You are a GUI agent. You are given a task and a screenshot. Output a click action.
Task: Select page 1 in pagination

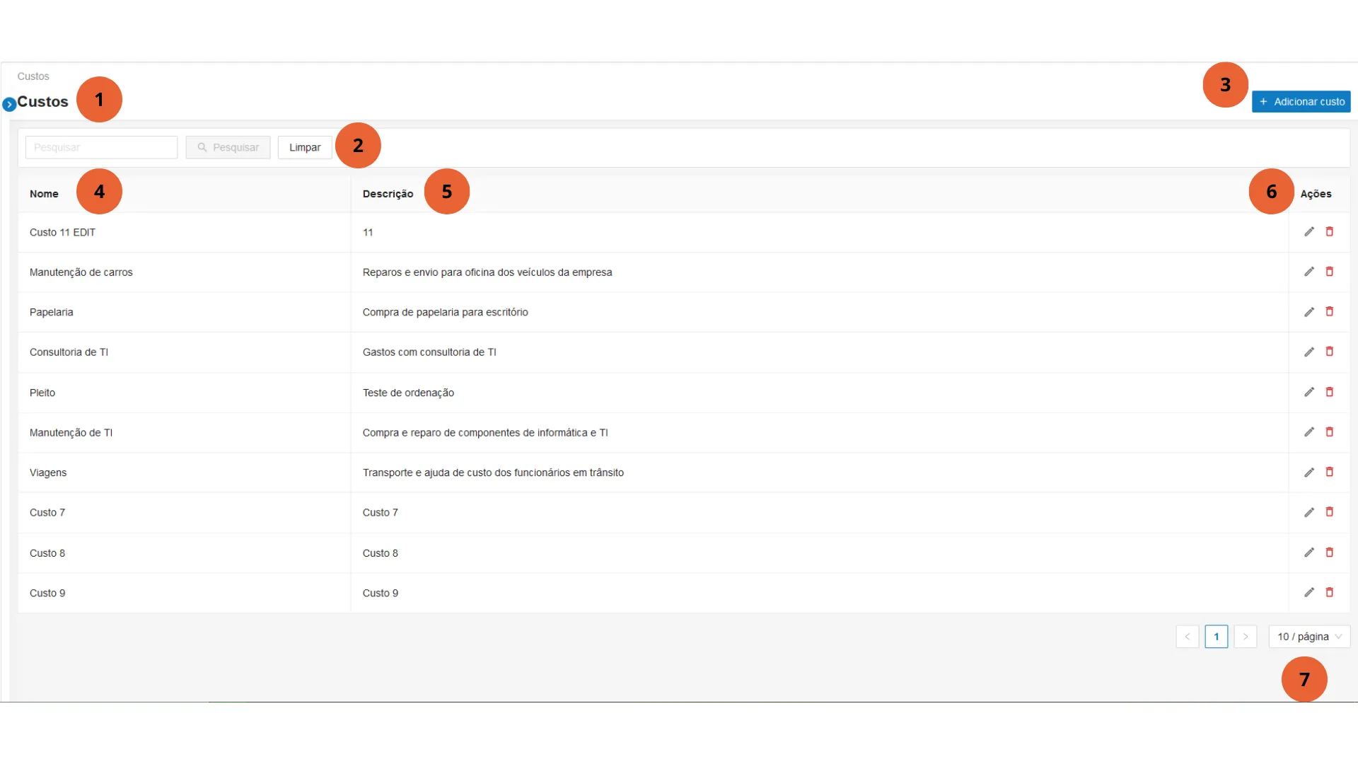tap(1217, 637)
